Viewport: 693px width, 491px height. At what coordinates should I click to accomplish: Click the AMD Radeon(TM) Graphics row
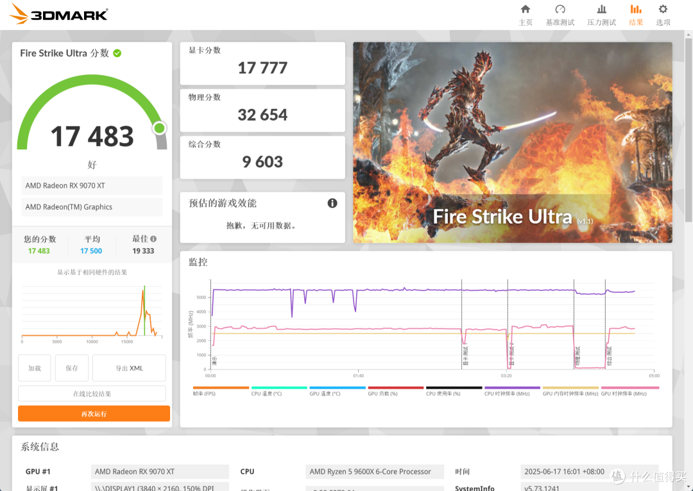92,206
